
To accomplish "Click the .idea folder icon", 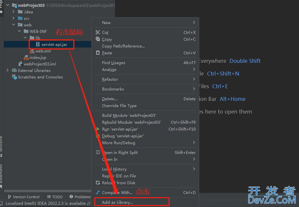I will point(20,12).
